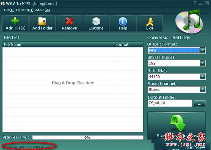Open the Options(O) menu
211x150 pixels.
(x=25, y=10)
